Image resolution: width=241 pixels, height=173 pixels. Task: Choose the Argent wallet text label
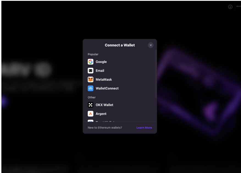click(x=101, y=114)
